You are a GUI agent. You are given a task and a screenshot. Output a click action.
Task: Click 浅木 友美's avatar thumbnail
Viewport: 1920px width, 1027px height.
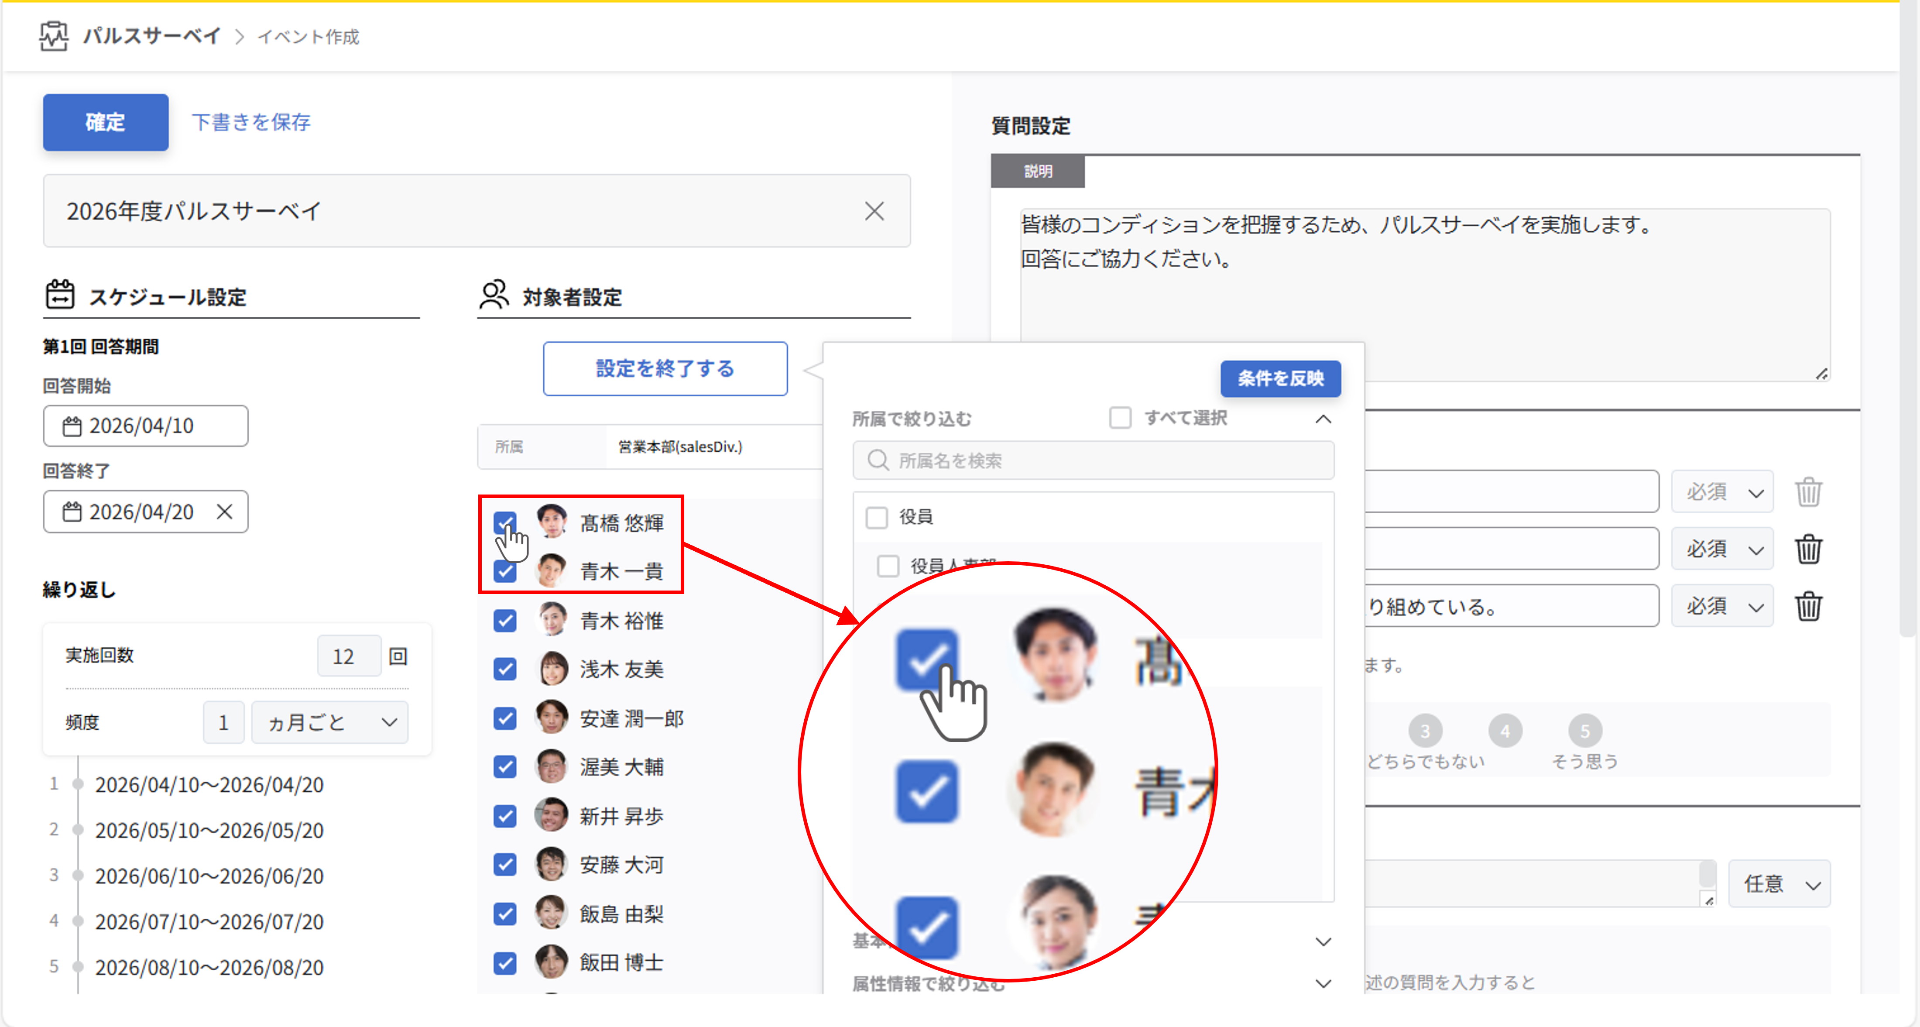click(x=552, y=669)
